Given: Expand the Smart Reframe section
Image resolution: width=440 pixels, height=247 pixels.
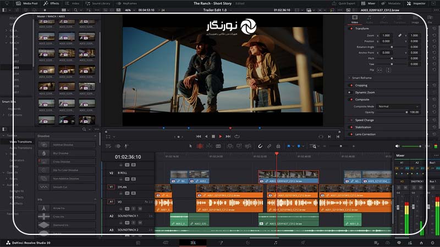Looking at the screenshot, I should coord(349,78).
